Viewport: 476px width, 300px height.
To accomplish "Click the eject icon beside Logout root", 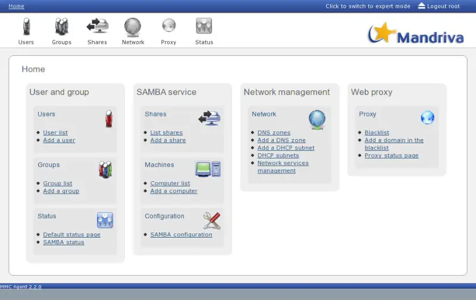I will [422, 6].
